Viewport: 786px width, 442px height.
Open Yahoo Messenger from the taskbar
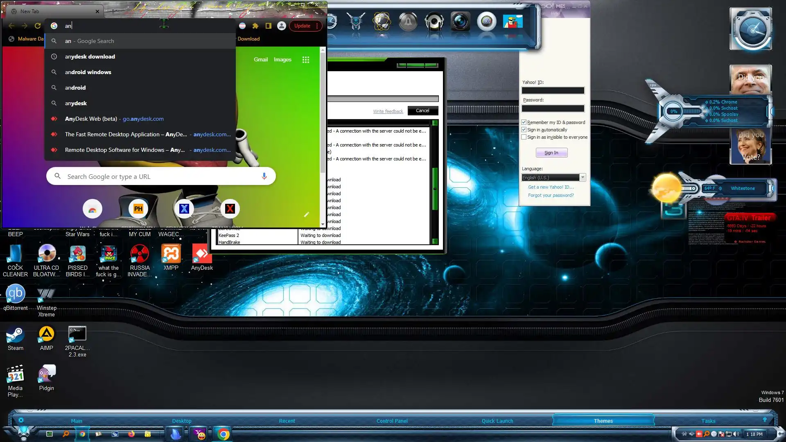200,434
